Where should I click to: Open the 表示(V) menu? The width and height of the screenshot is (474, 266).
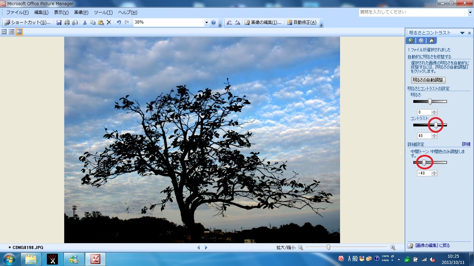coord(61,12)
